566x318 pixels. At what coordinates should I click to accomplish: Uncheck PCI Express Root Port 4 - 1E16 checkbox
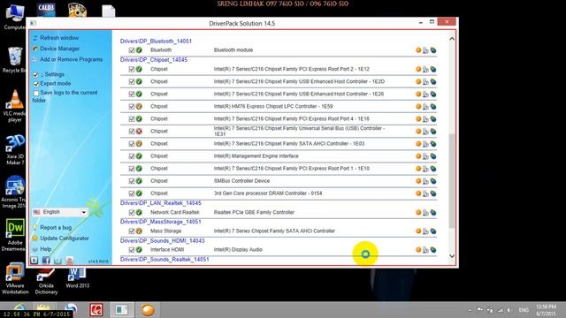[x=132, y=119]
